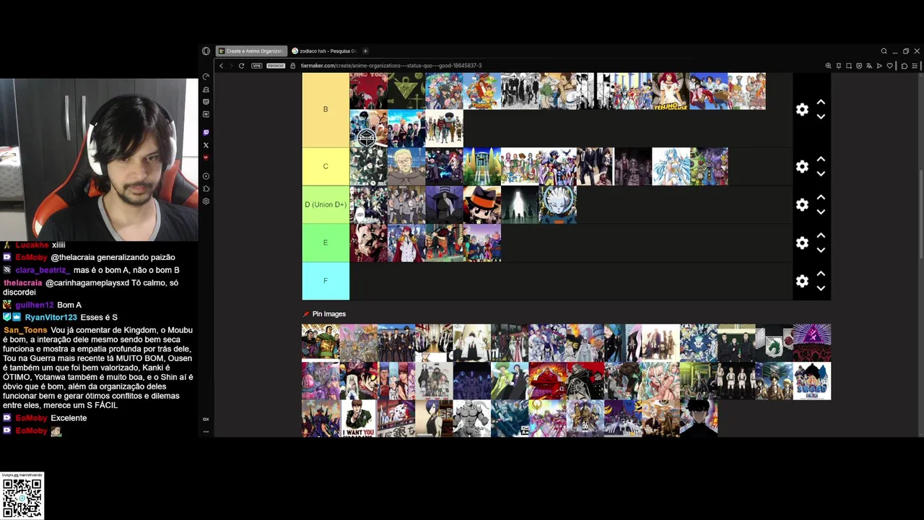This screenshot has width=924, height=520.
Task: Open the red YouTube icon in the sidebar
Action: pos(206,157)
